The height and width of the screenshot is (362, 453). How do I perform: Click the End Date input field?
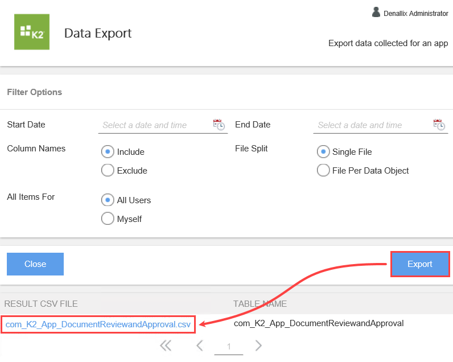[370, 125]
